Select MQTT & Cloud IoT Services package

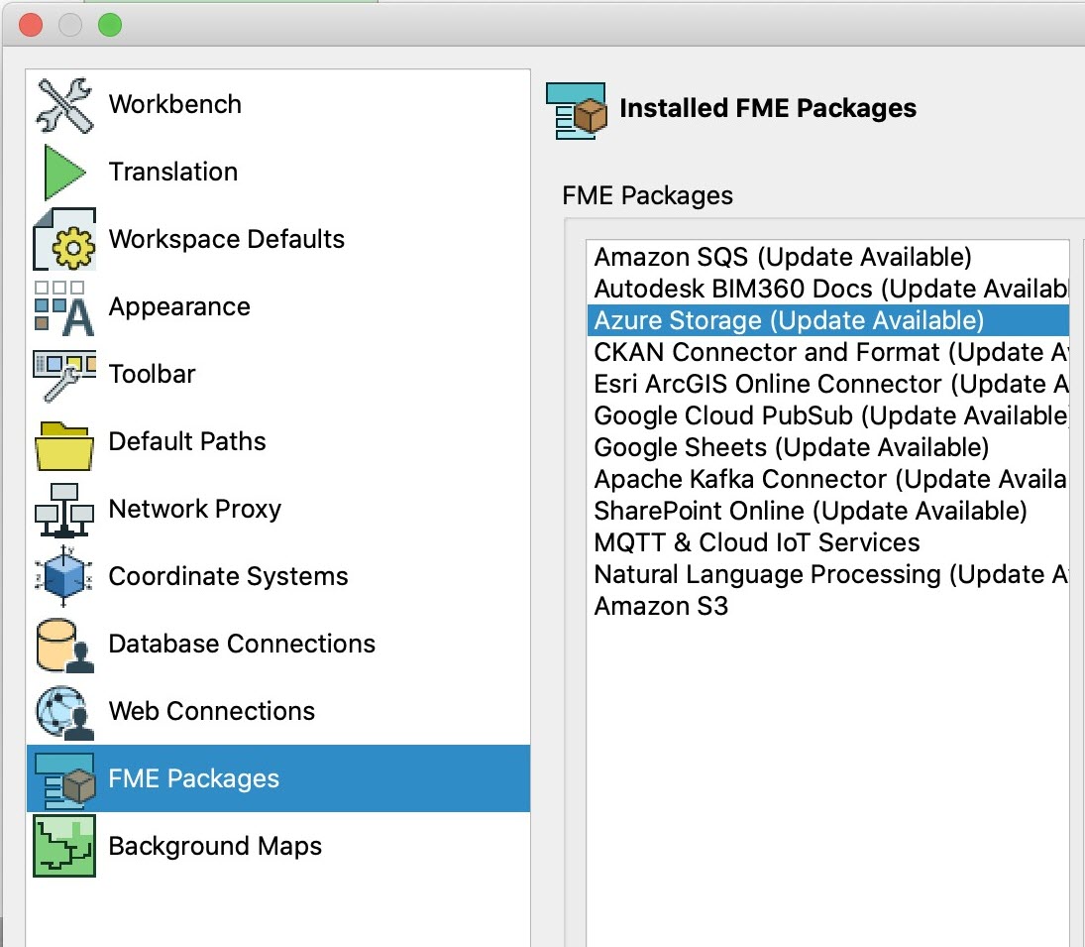coord(827,542)
